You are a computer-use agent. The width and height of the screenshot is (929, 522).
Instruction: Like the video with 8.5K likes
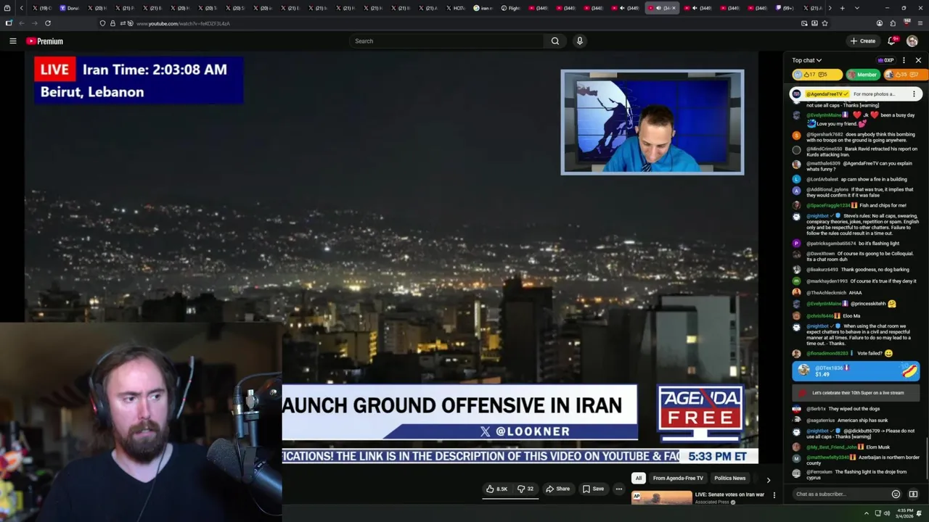coord(496,489)
